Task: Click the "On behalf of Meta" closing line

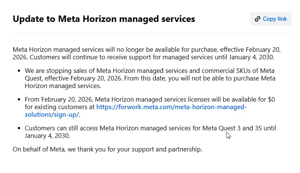Action: pos(107,149)
